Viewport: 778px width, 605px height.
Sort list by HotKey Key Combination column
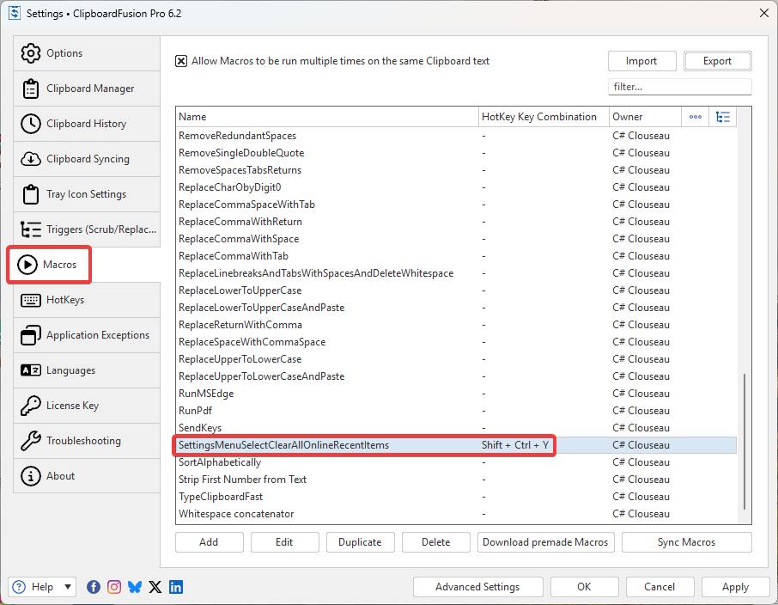[x=543, y=117]
